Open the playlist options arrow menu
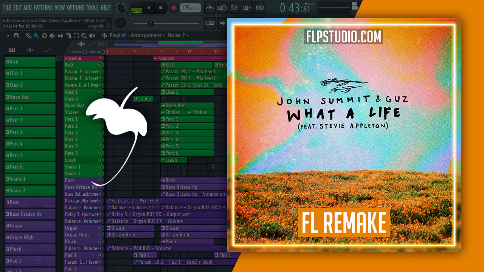 (x=8, y=36)
